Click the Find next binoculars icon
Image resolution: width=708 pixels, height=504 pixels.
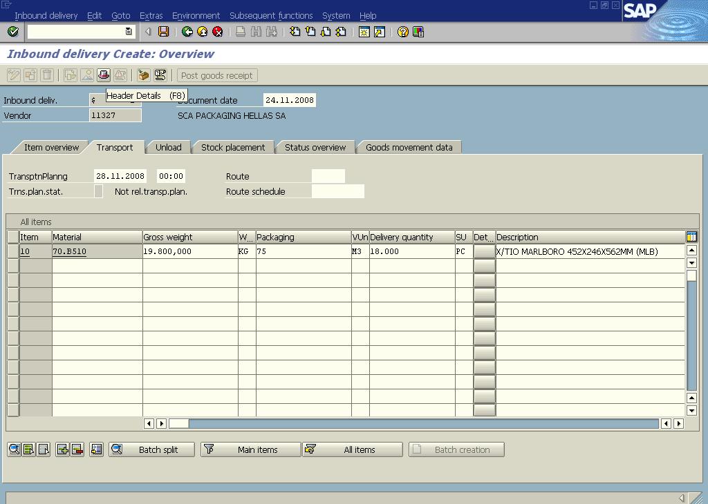click(x=271, y=32)
